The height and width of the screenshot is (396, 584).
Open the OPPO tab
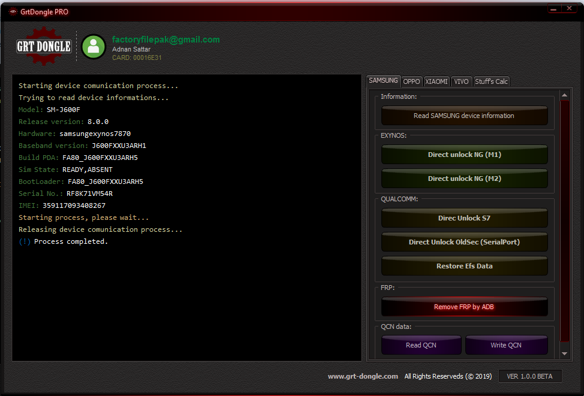coord(411,81)
